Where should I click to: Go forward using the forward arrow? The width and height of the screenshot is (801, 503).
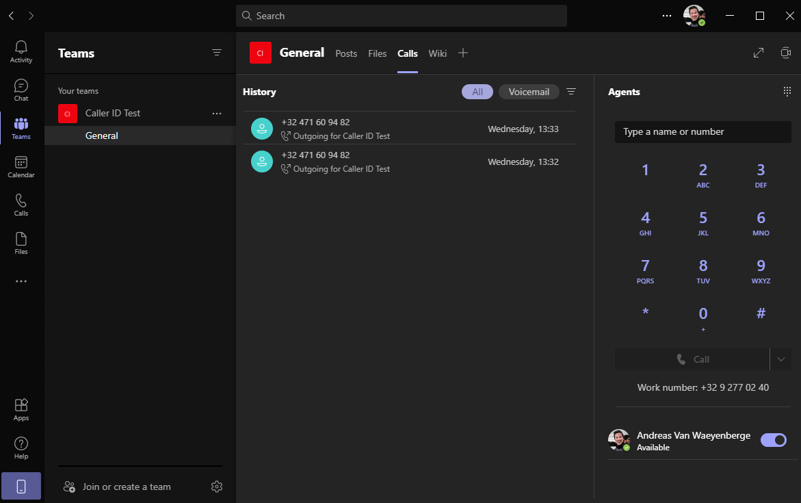[31, 16]
